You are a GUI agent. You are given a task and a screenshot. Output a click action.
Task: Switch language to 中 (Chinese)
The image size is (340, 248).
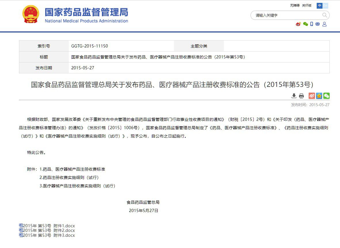[x=319, y=5]
